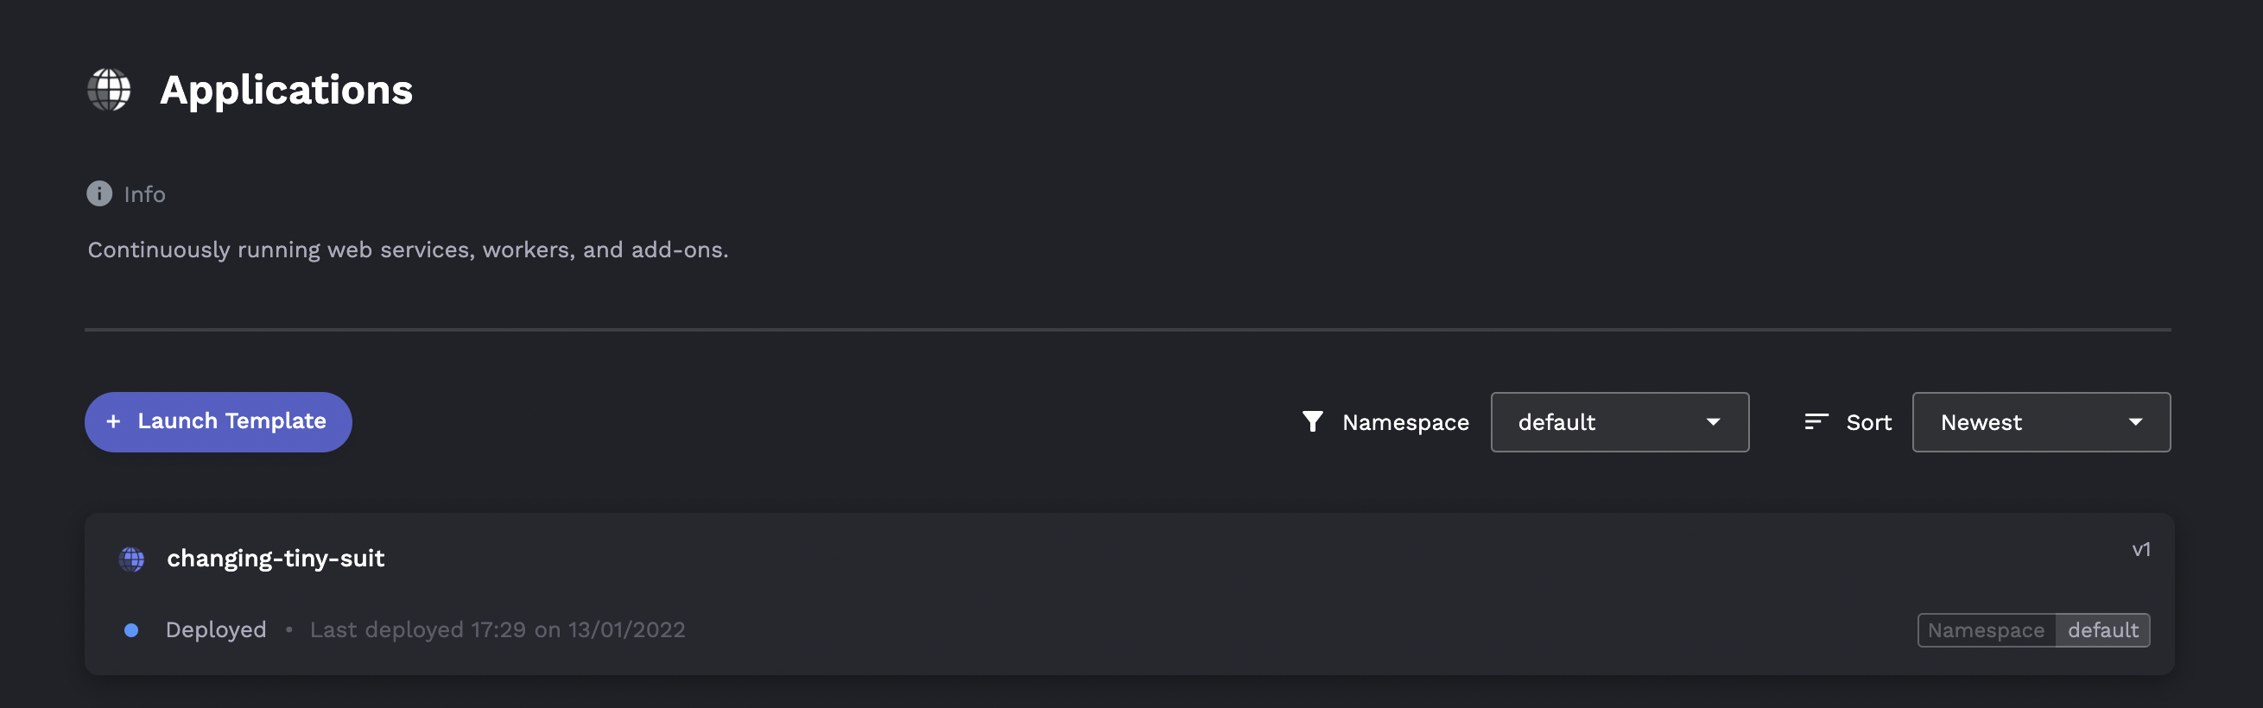Click the Launch Template button
This screenshot has height=708, width=2263.
point(218,421)
